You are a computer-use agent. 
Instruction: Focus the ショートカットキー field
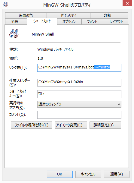[x=79, y=94]
